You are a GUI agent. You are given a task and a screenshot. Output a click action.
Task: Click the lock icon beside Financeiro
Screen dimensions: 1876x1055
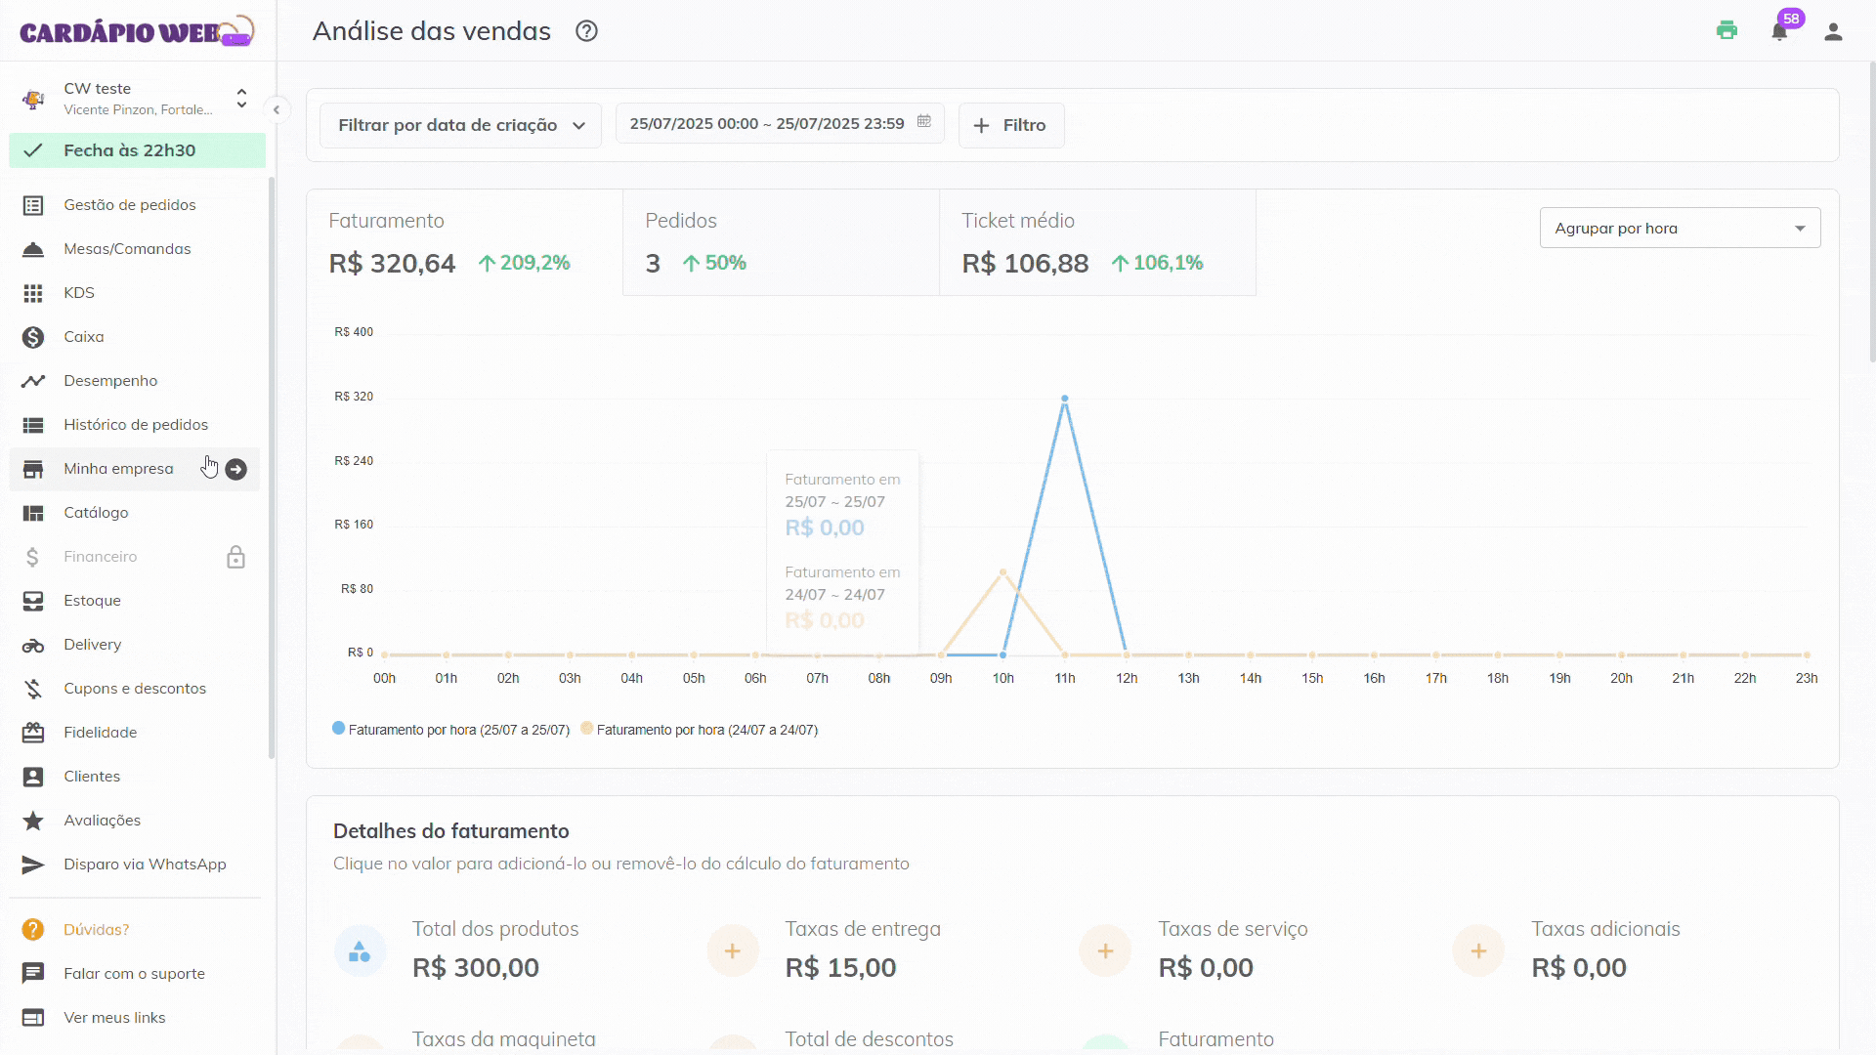click(235, 557)
